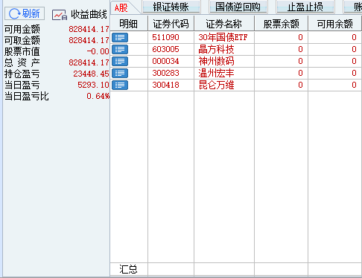This screenshot has height=278, width=362.
Task: Select security code 511090
Action: coord(165,37)
